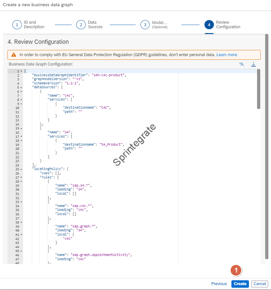Screen dimensions: 271x290
Task: Click the GDPR warning triangle icon
Action: coord(14,55)
